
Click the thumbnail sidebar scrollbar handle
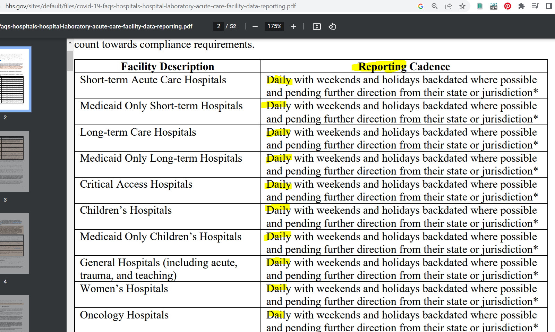(x=70, y=61)
